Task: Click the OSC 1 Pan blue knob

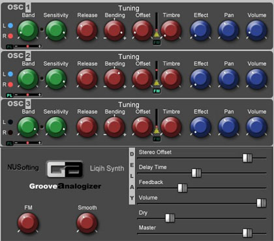Action: (x=228, y=31)
